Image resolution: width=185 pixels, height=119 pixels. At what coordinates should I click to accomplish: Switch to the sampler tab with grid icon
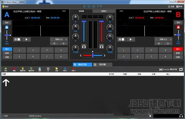pos(103,64)
